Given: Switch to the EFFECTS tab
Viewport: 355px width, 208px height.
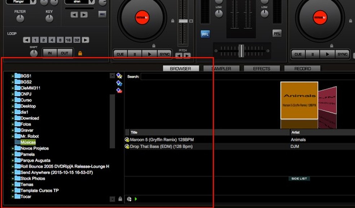Looking at the screenshot, I should [x=262, y=68].
